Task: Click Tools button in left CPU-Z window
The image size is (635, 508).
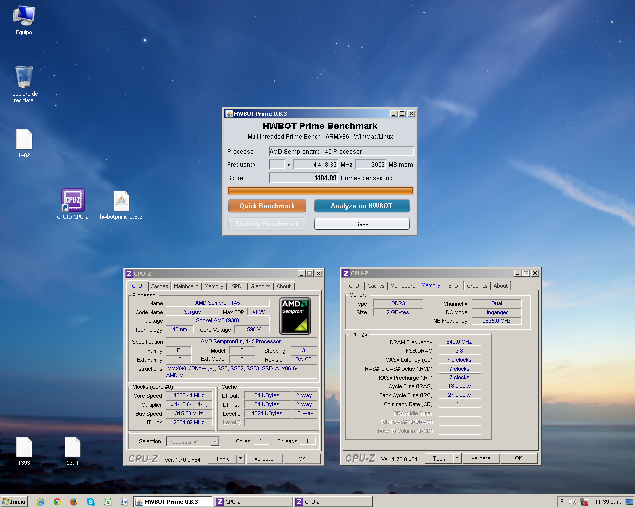Action: click(x=222, y=459)
